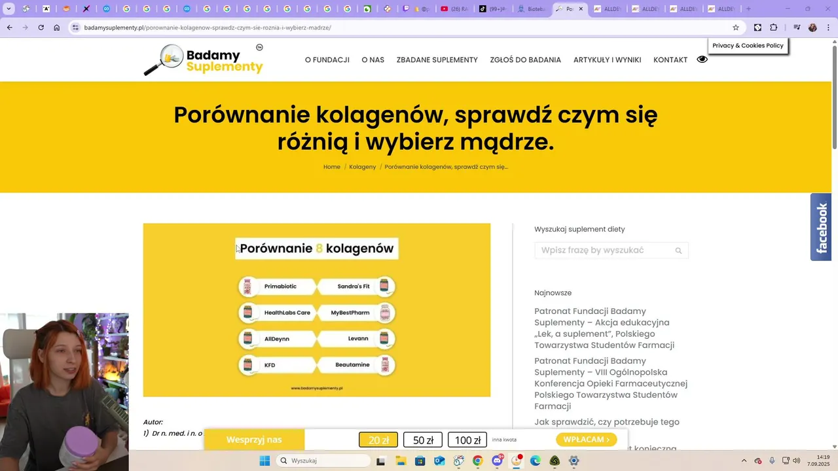Viewport: 838px width, 471px height.
Task: Switch to the TikTok (99+) tab
Action: 492,9
